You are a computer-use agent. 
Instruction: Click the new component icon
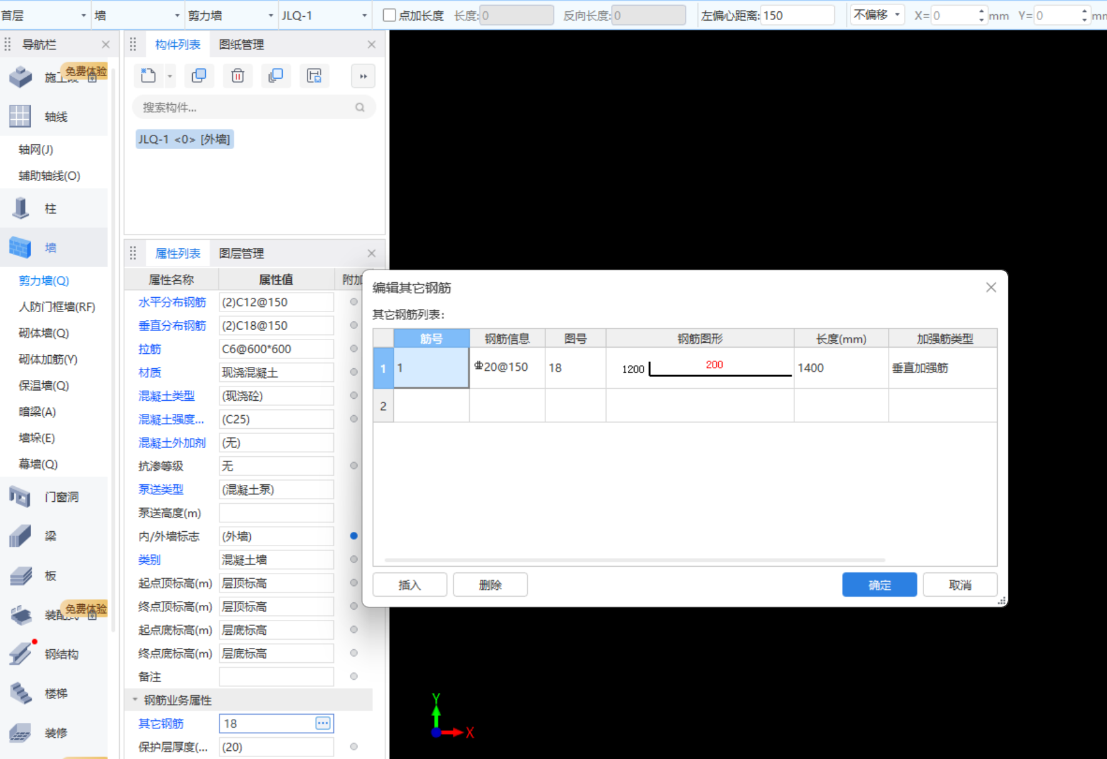[x=149, y=76]
